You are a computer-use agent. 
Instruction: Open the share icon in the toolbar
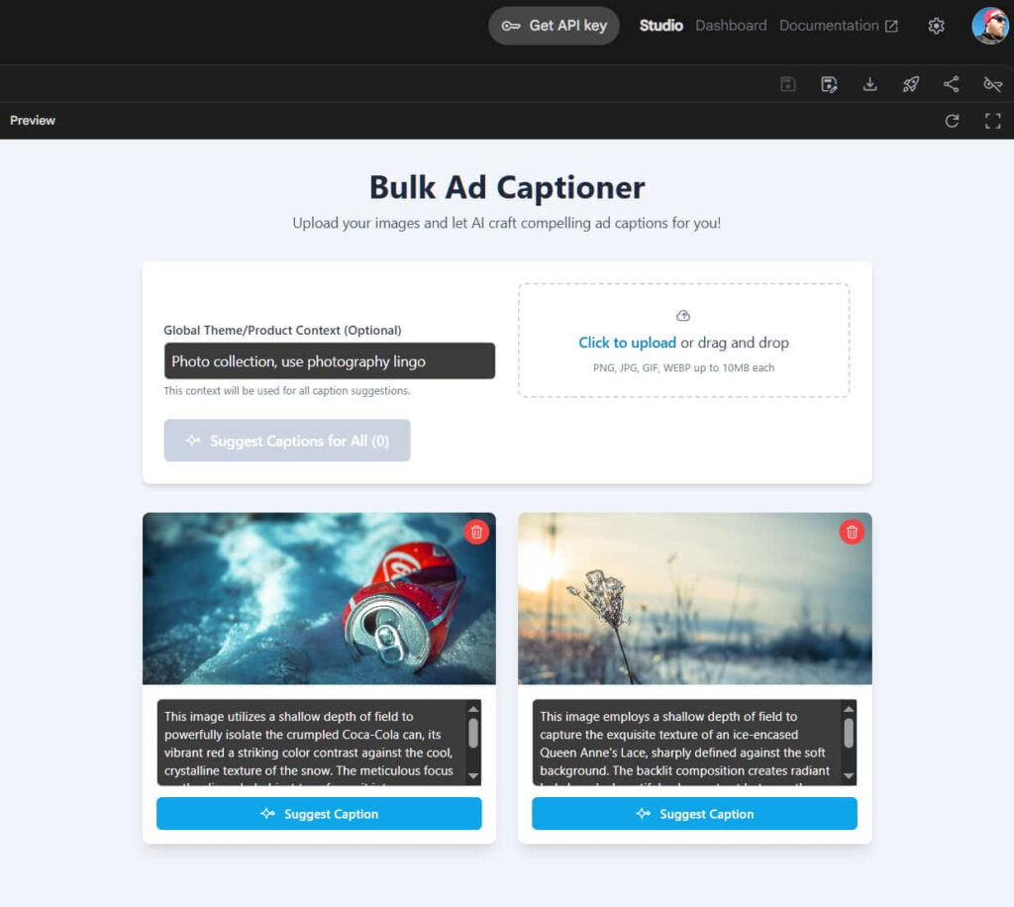click(x=951, y=84)
